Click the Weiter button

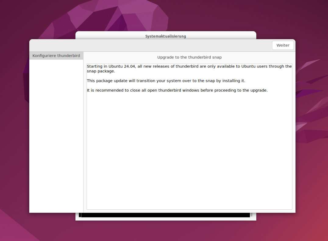coord(283,45)
